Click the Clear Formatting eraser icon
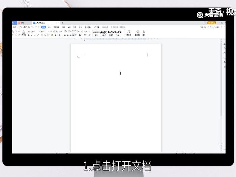The image size is (236, 177). (x=57, y=31)
